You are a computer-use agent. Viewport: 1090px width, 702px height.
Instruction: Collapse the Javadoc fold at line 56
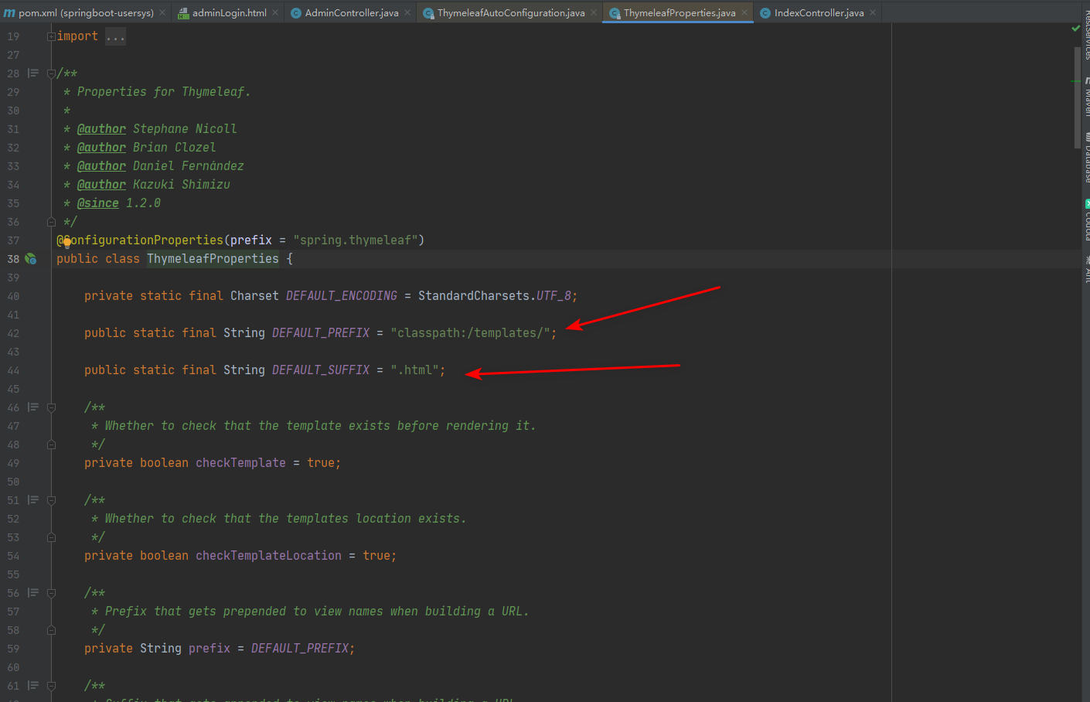[x=51, y=593]
